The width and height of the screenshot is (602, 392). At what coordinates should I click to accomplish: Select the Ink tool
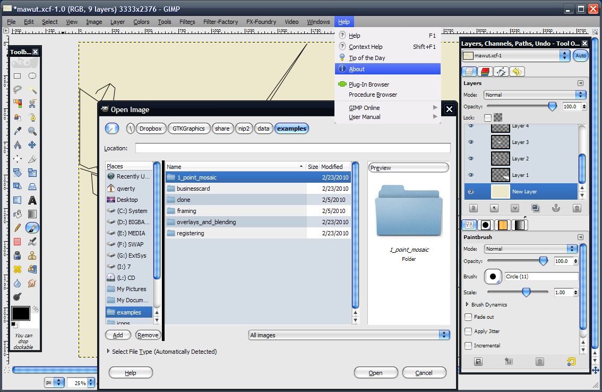(x=18, y=255)
